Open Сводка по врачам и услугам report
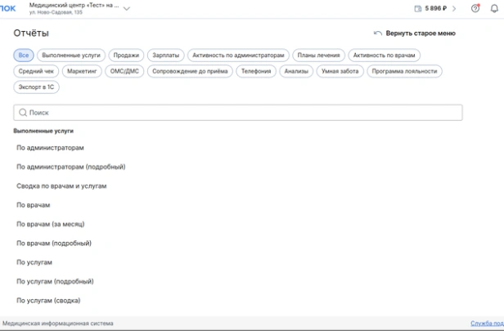This screenshot has height=331, width=504. coord(61,186)
